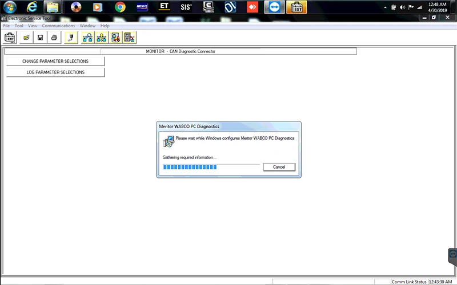Viewport: 457px width, 285px height.
Task: Open the Window menu
Action: pyautogui.click(x=87, y=26)
